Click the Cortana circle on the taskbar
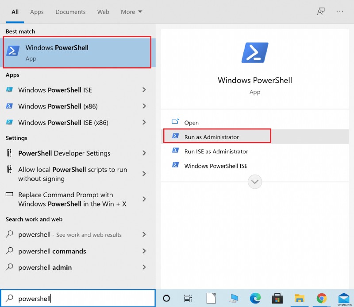This screenshot has height=307, width=354. [166, 298]
